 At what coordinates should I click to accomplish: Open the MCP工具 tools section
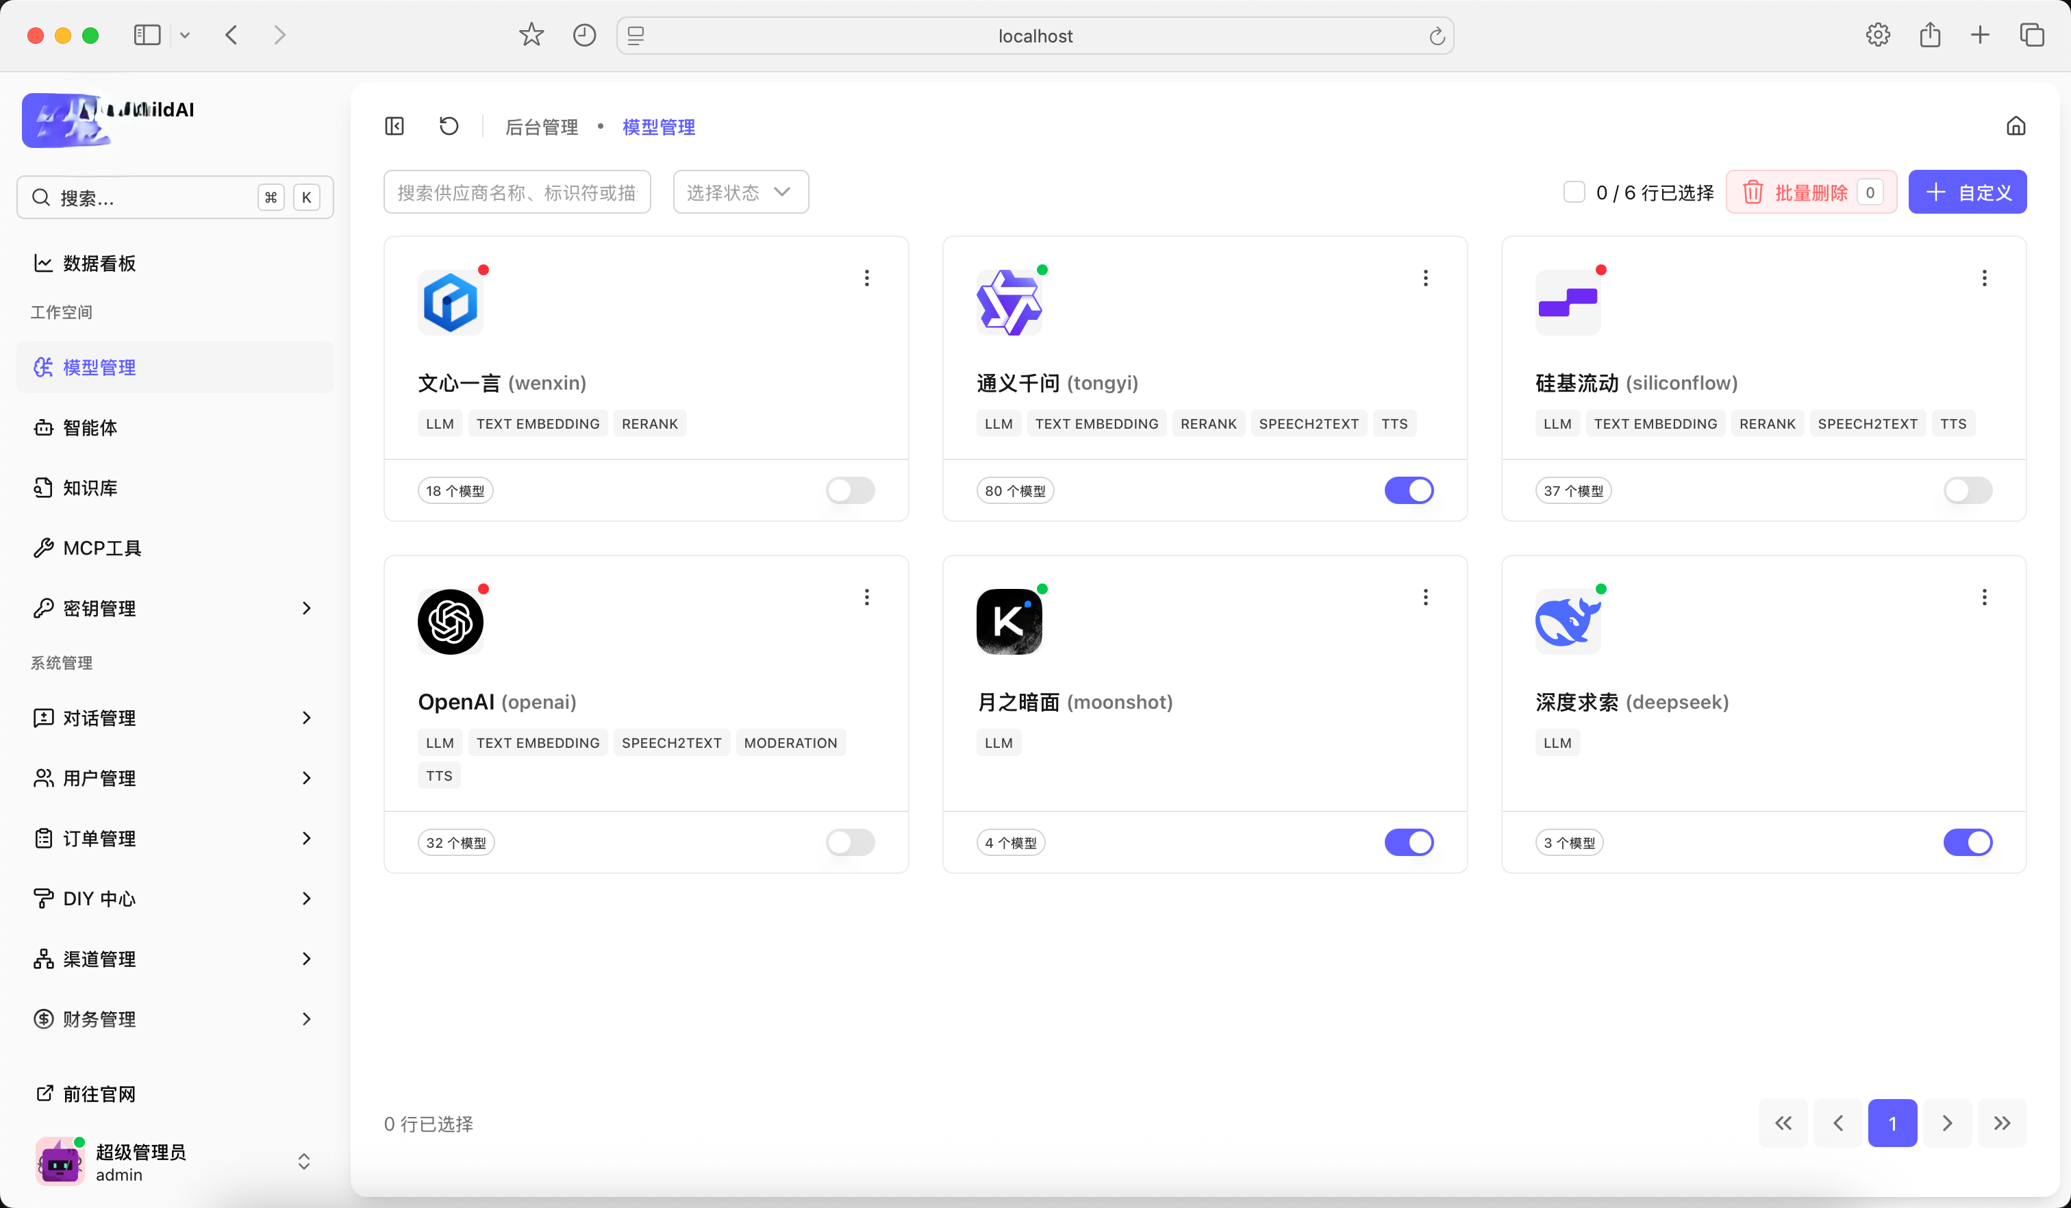(103, 547)
